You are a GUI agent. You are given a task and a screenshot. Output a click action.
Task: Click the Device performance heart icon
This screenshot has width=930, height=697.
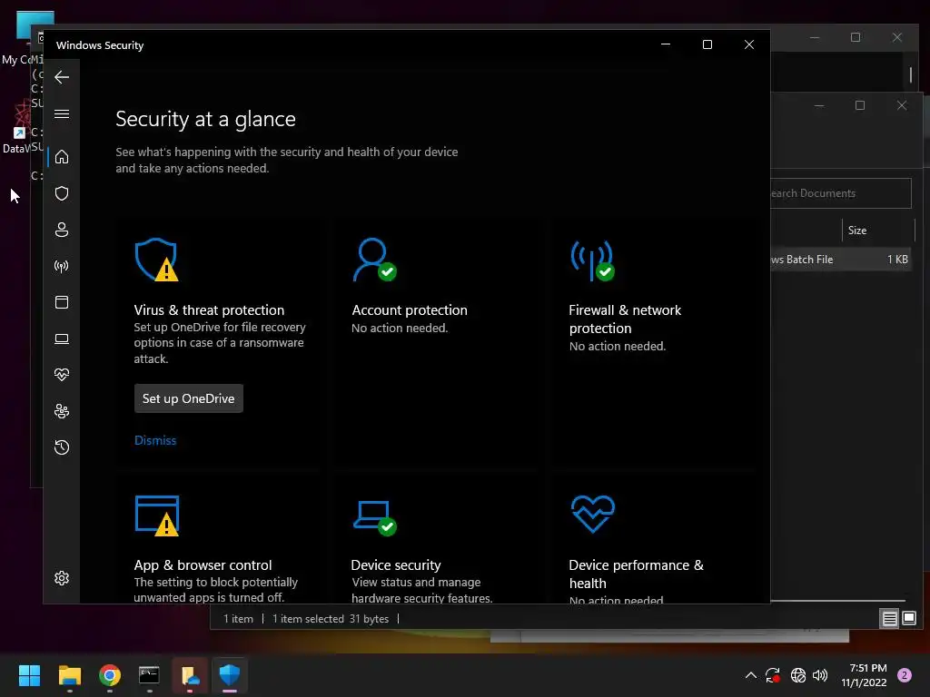(x=592, y=514)
